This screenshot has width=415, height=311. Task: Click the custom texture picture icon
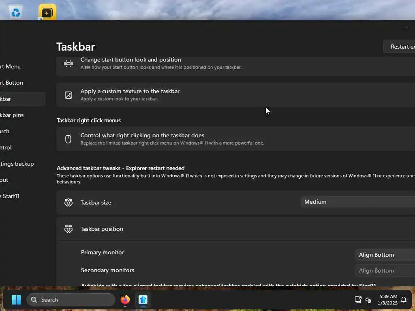click(x=68, y=95)
